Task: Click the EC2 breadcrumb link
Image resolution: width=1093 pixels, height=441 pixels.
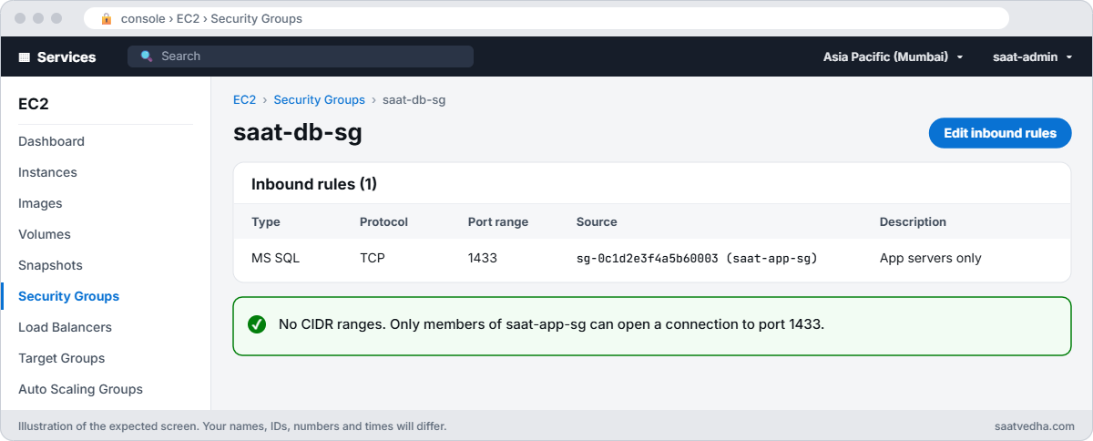Action: (x=244, y=100)
